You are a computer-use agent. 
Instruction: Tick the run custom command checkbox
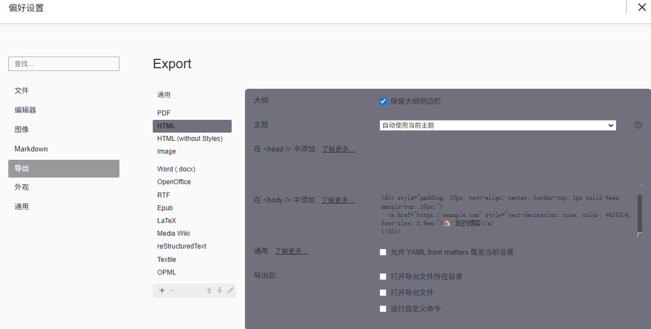coord(383,308)
